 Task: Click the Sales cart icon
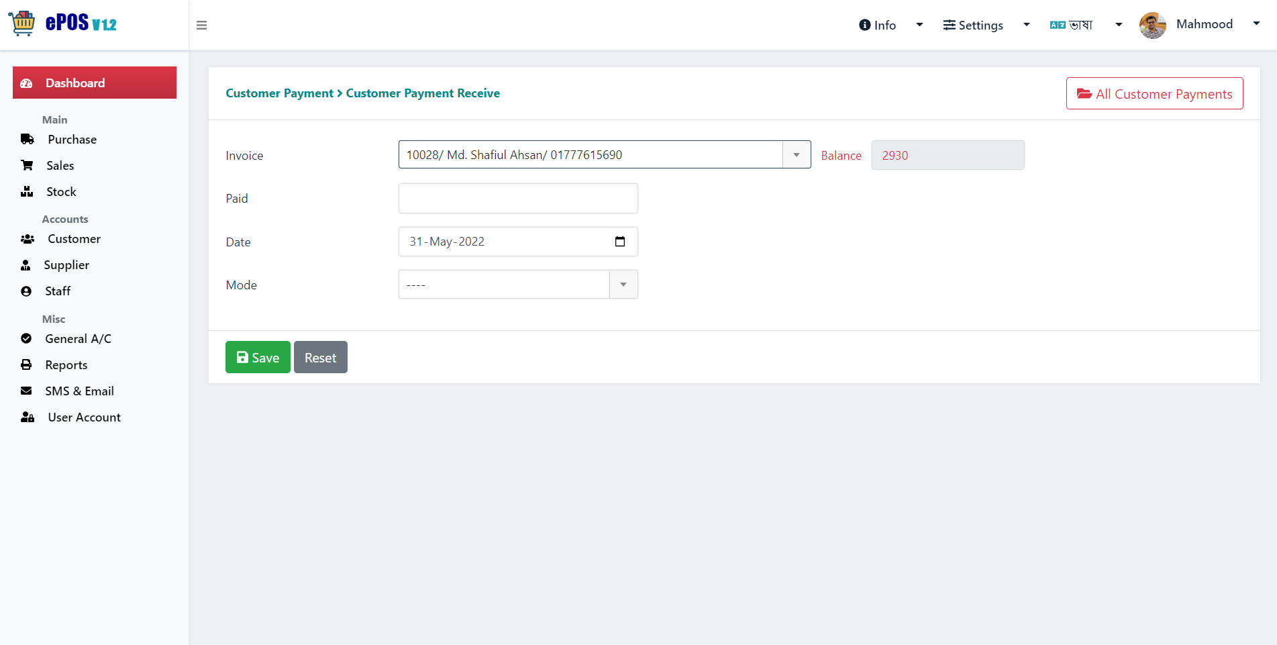pos(28,165)
